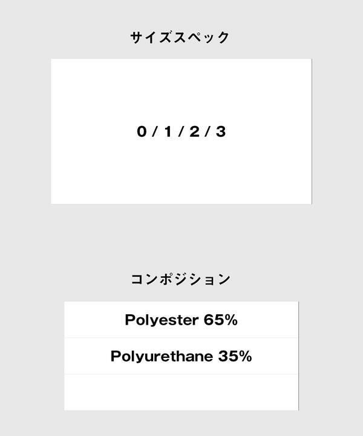The width and height of the screenshot is (363, 436).
Task: Click the empty third composition row
Action: 181,392
